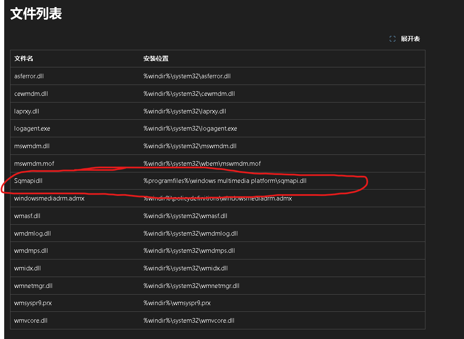Screen dimensions: 464x339
Task: Click the laprxy.dll file name
Action: [x=27, y=111]
